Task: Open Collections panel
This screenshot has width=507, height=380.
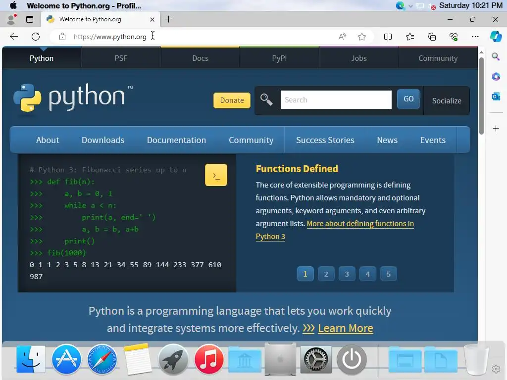Action: [x=432, y=37]
